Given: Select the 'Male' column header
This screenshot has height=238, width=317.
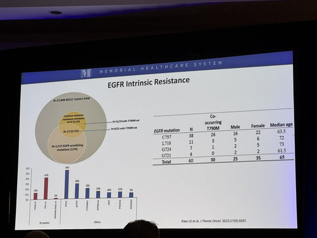Looking at the screenshot, I should [x=235, y=127].
